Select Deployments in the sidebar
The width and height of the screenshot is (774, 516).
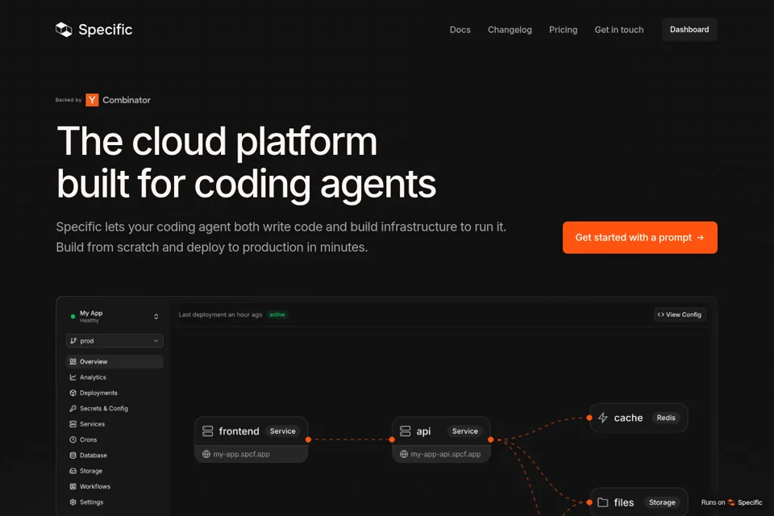point(114,393)
